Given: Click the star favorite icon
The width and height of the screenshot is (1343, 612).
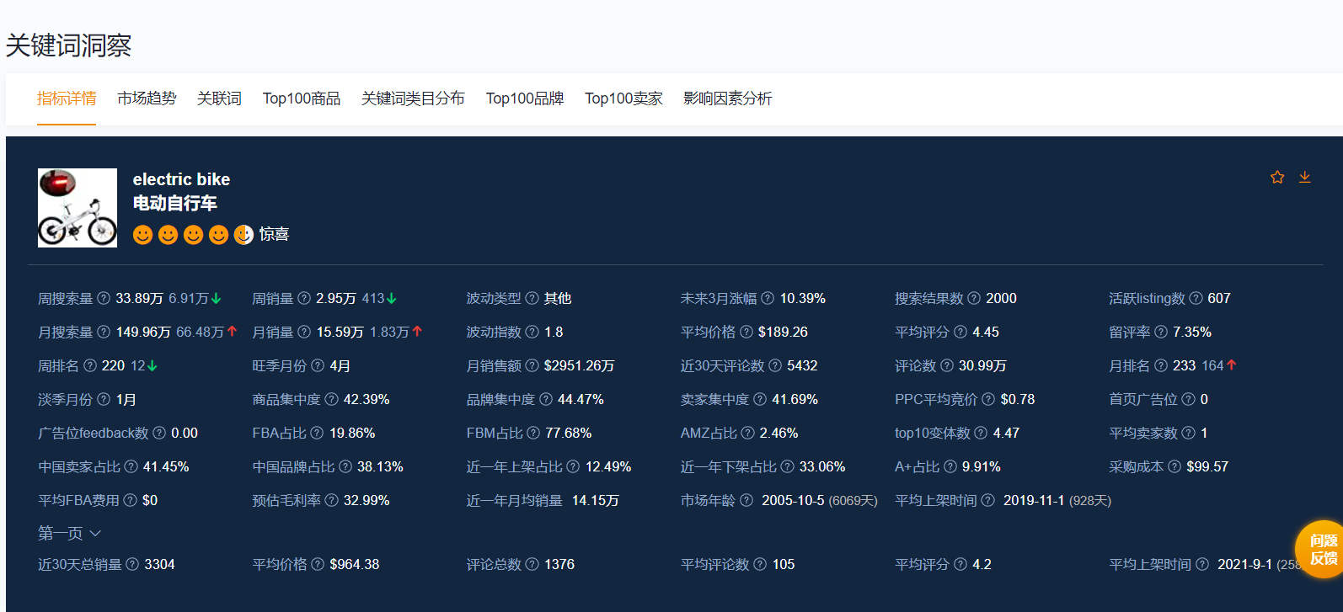Looking at the screenshot, I should [1277, 177].
